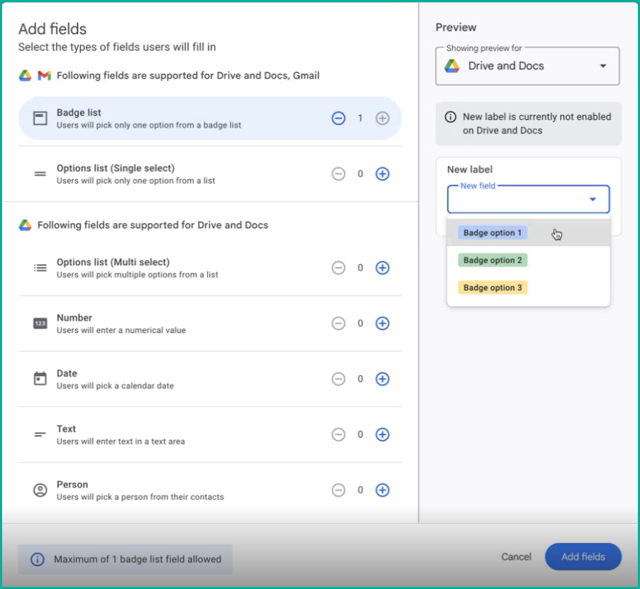Click the Gmail icon in supported fields header
640x589 pixels.
pyautogui.click(x=44, y=75)
